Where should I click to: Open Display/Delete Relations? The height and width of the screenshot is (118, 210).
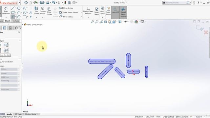tap(88, 10)
